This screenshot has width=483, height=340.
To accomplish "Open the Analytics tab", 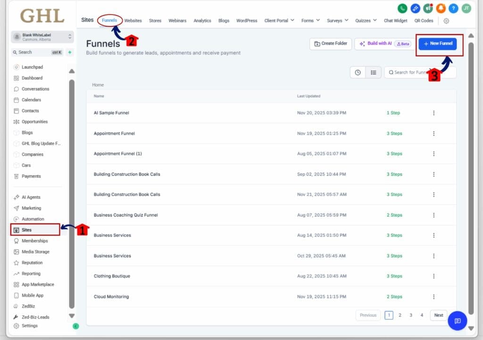I will pos(202,21).
